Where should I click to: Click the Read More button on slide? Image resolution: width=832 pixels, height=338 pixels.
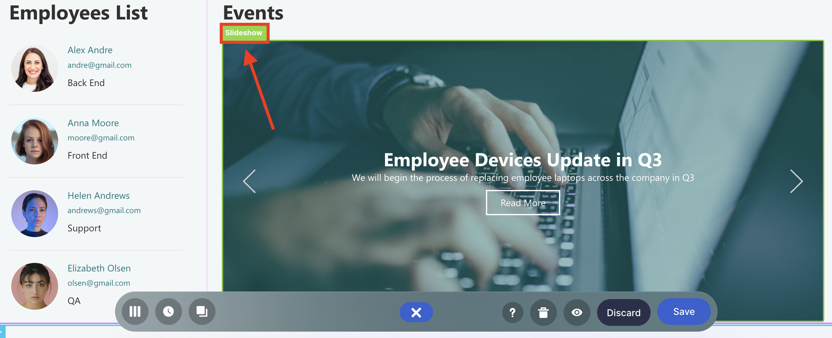coord(523,202)
